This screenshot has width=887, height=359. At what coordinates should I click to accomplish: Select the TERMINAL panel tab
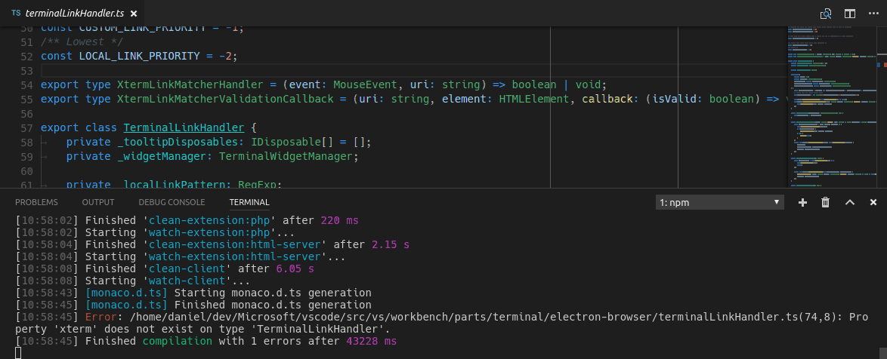(249, 202)
